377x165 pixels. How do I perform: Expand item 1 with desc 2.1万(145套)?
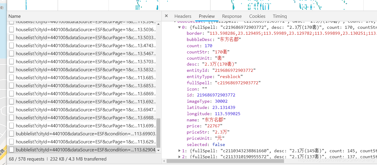tap(179, 151)
